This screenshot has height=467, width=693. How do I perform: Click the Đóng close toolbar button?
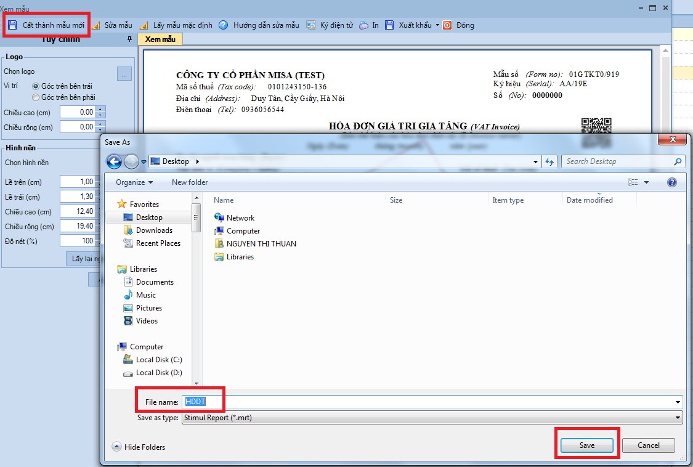tap(459, 25)
